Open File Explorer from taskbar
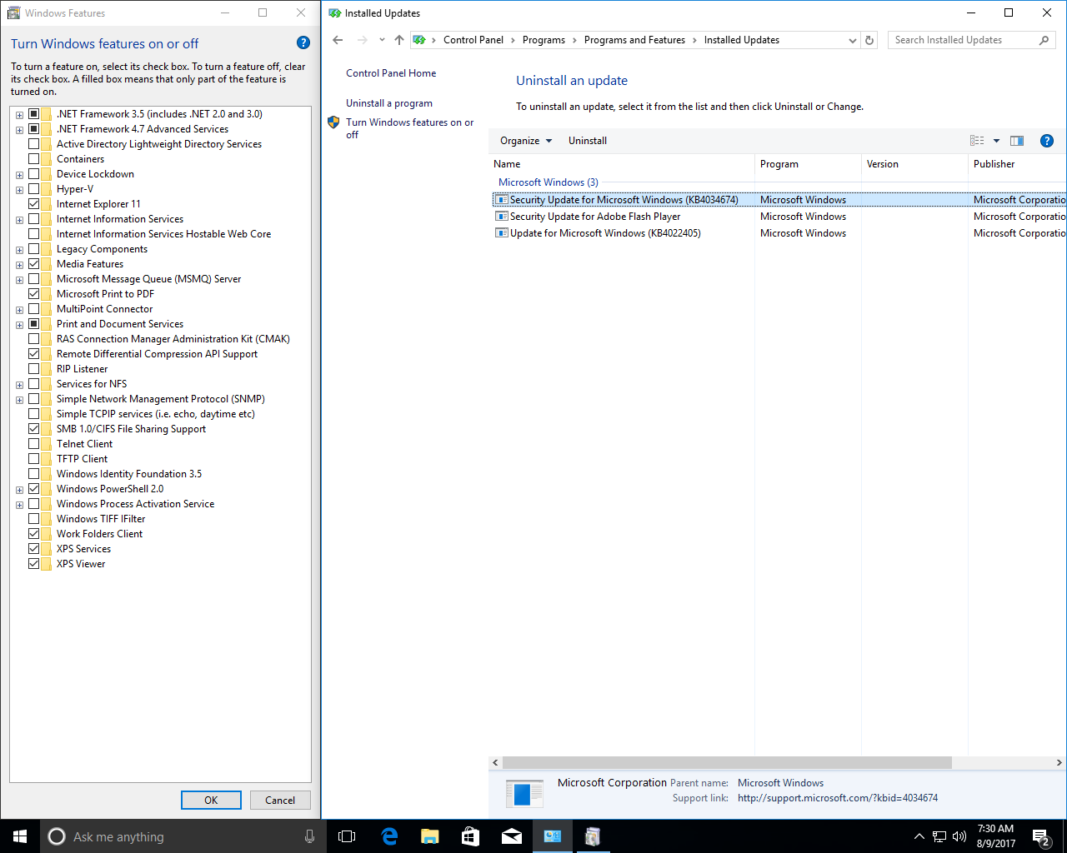The height and width of the screenshot is (853, 1067). pos(430,836)
